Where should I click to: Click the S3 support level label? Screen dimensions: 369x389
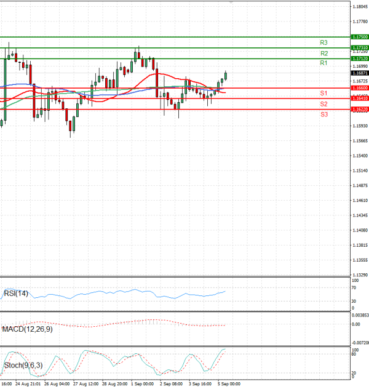323,114
